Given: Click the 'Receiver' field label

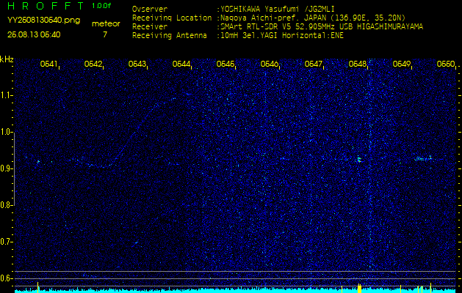Looking at the screenshot, I should coord(150,27).
